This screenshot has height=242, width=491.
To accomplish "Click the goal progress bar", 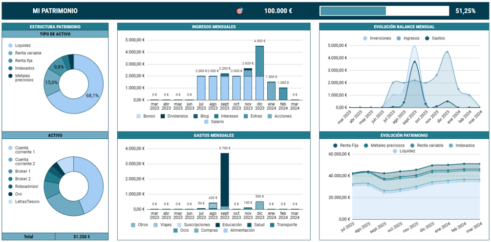I will pos(385,11).
